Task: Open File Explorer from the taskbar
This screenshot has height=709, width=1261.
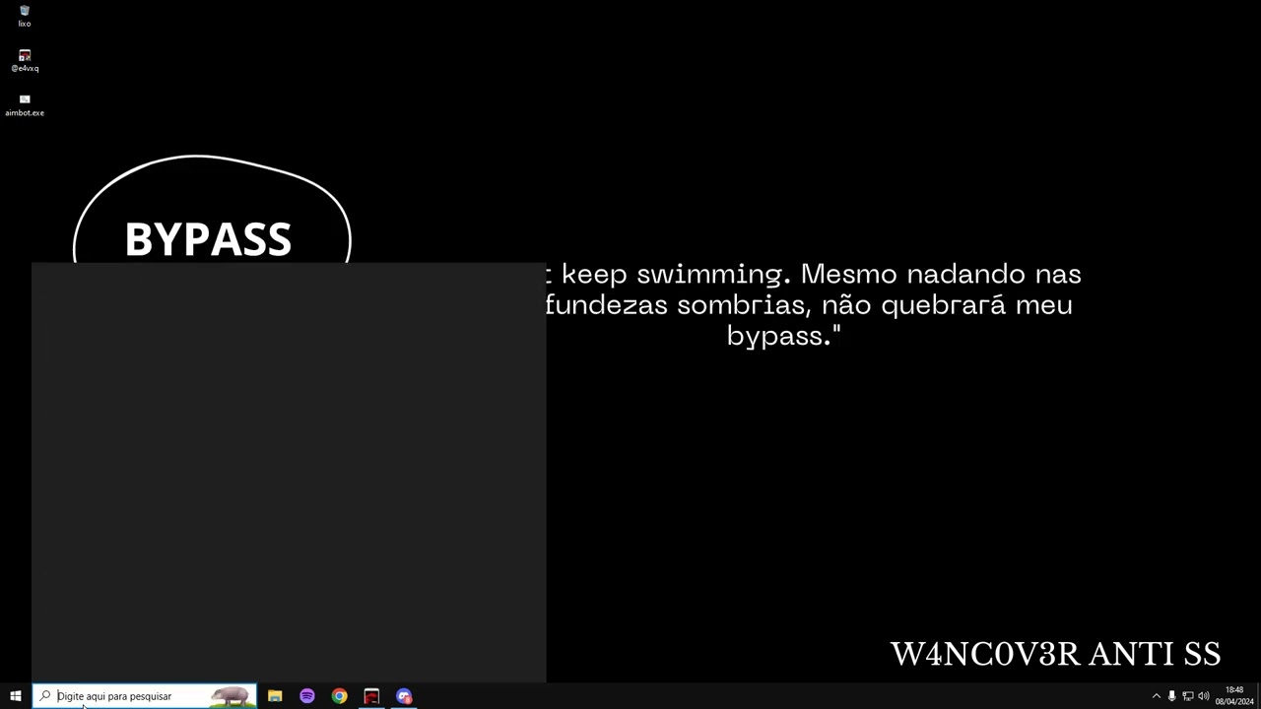Action: click(275, 696)
